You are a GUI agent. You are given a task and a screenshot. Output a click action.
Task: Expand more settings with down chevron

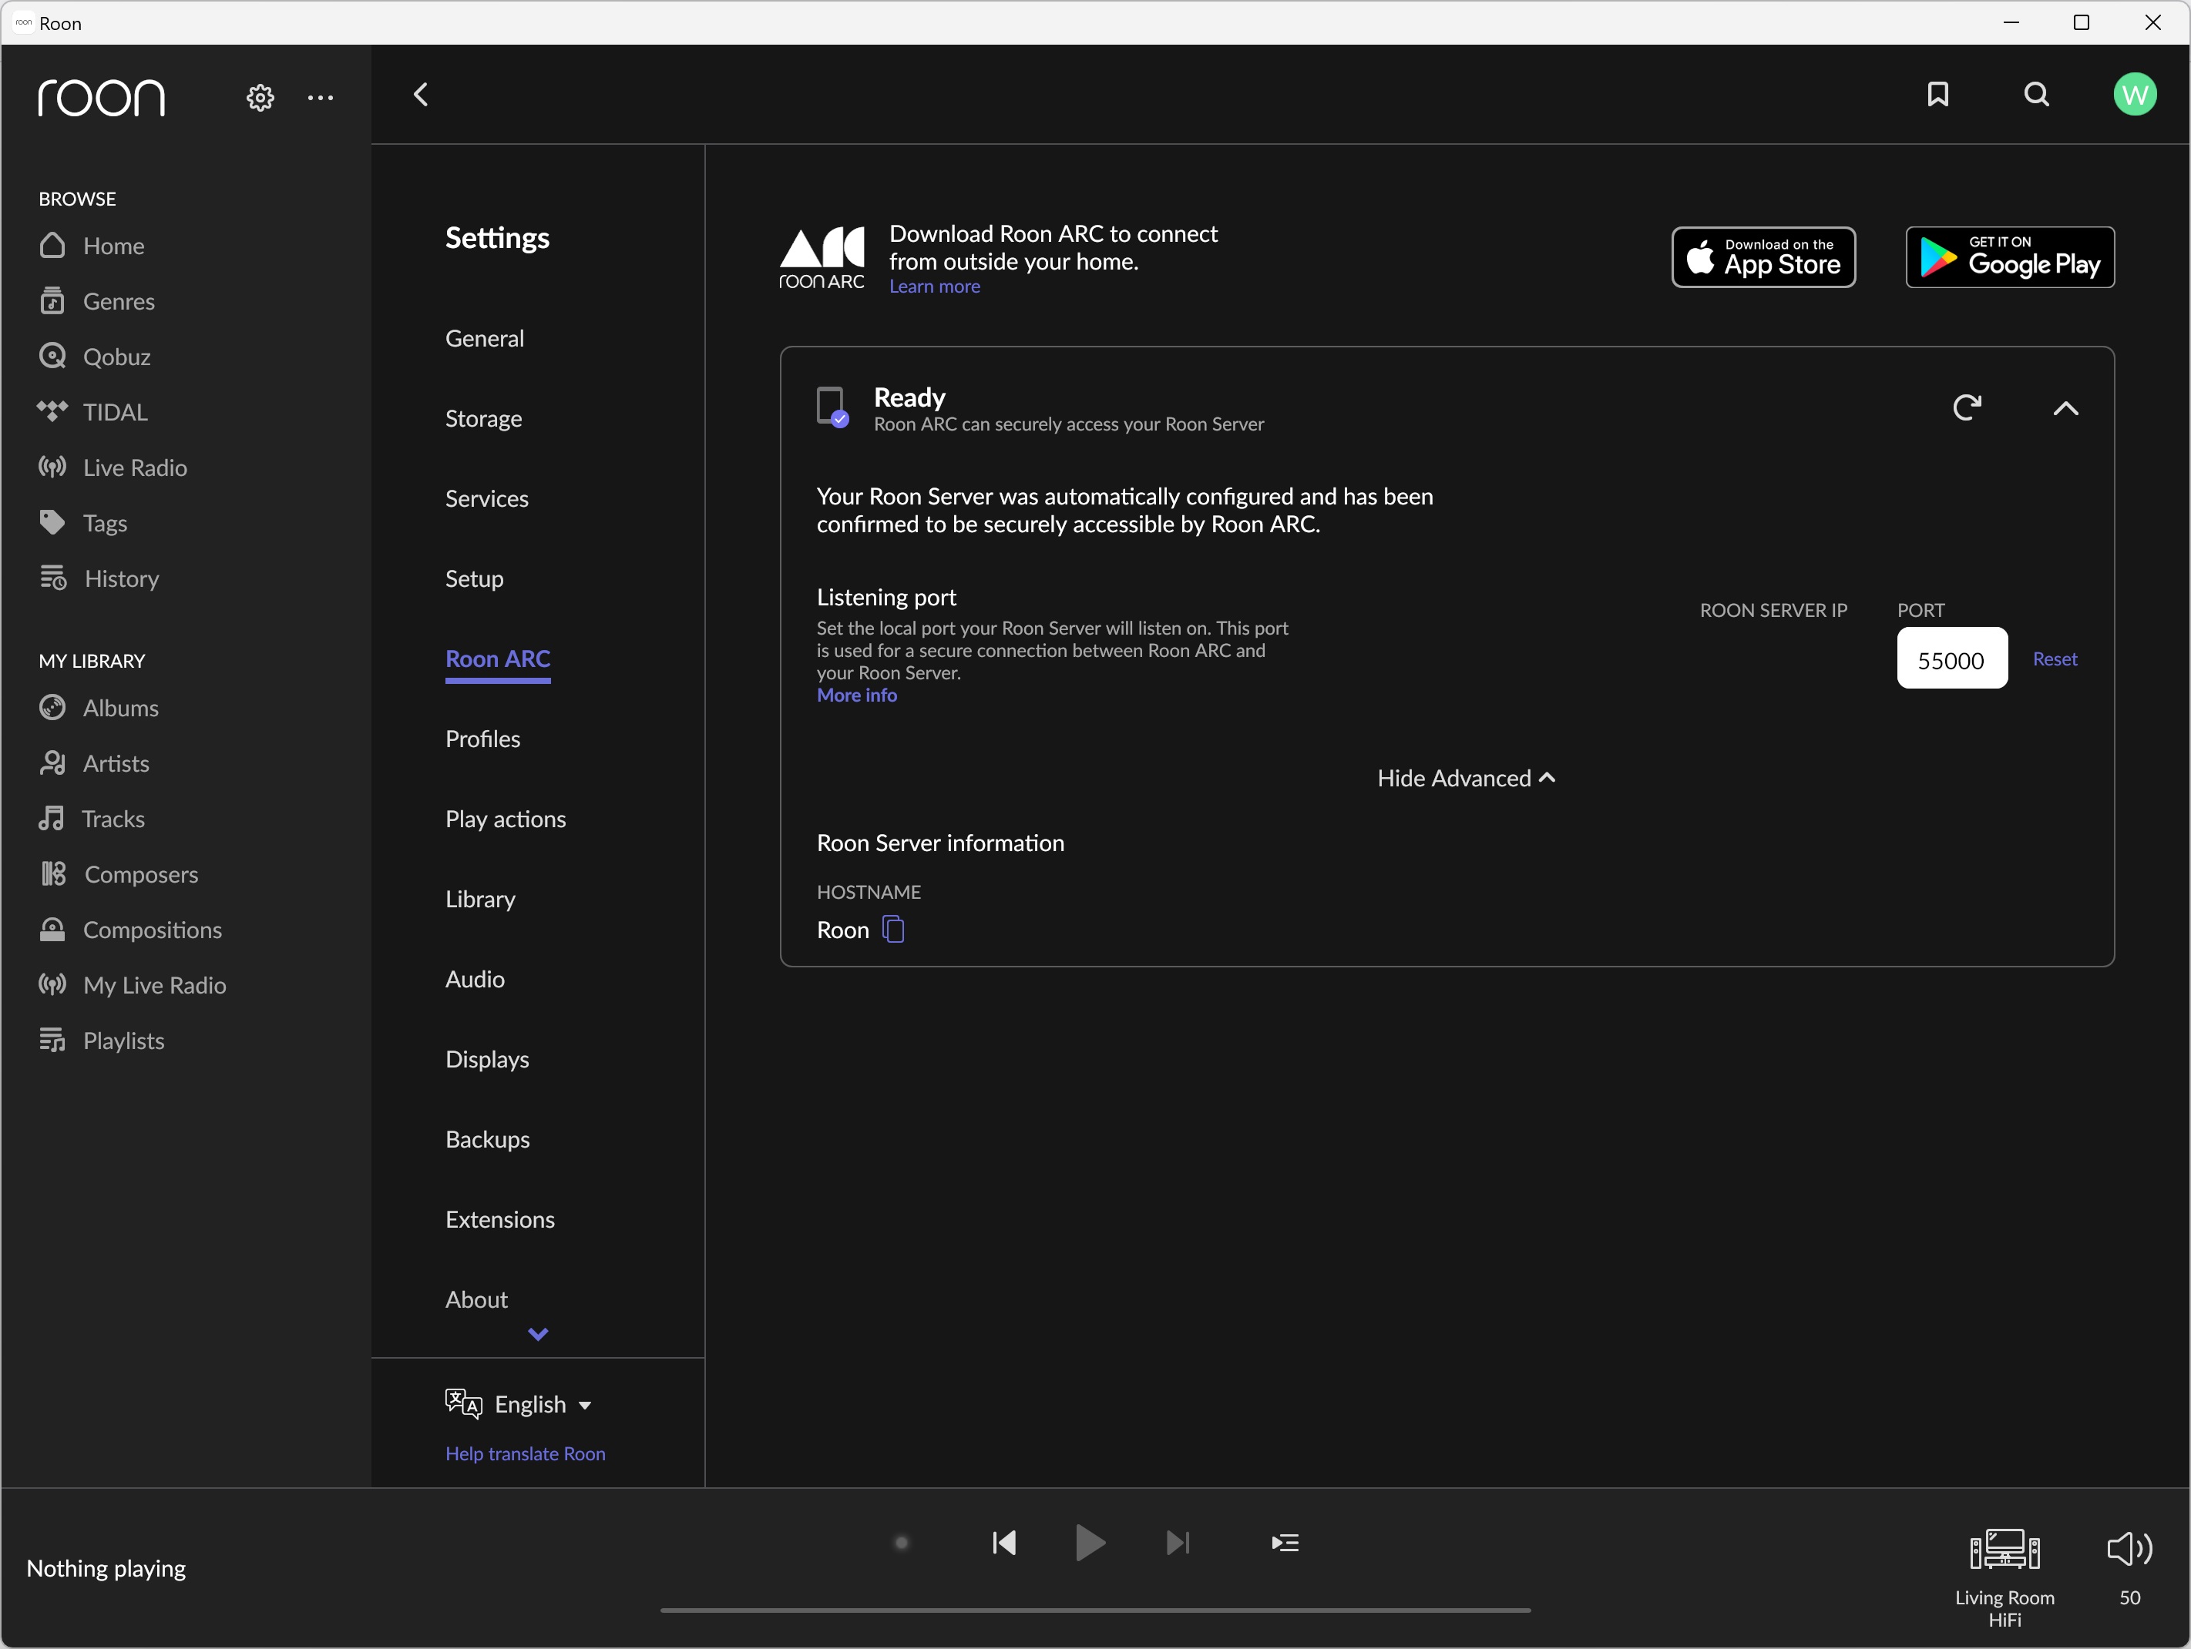tap(538, 1334)
